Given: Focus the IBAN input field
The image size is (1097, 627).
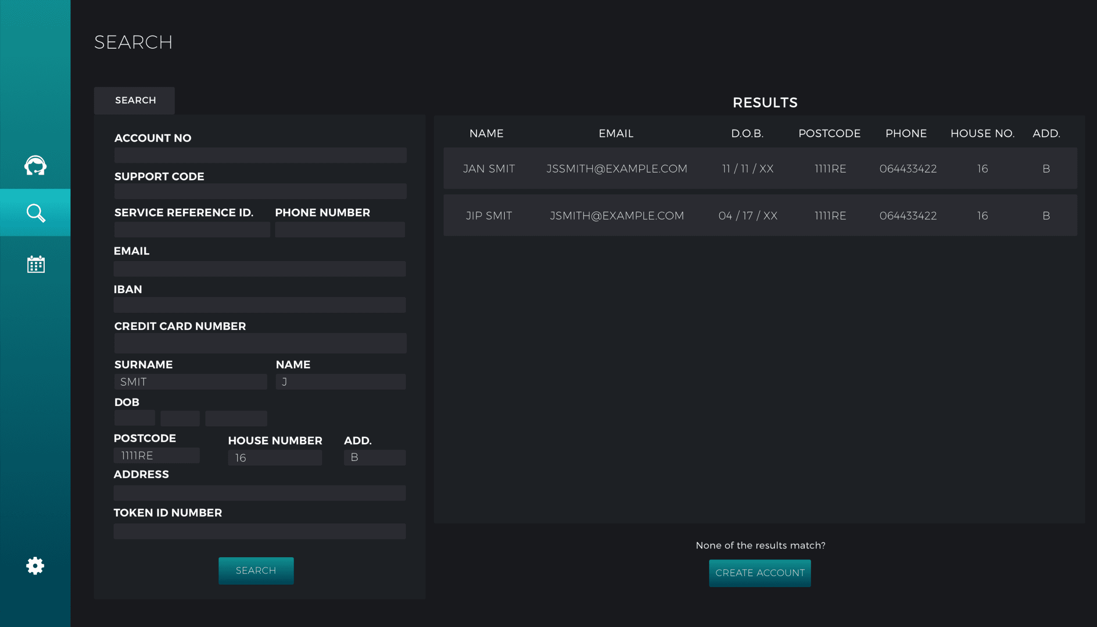Looking at the screenshot, I should tap(259, 305).
